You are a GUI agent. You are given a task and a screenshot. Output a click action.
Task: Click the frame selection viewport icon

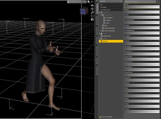click(92, 16)
